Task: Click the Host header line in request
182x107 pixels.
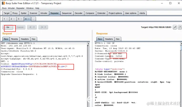Action: tap(16, 46)
